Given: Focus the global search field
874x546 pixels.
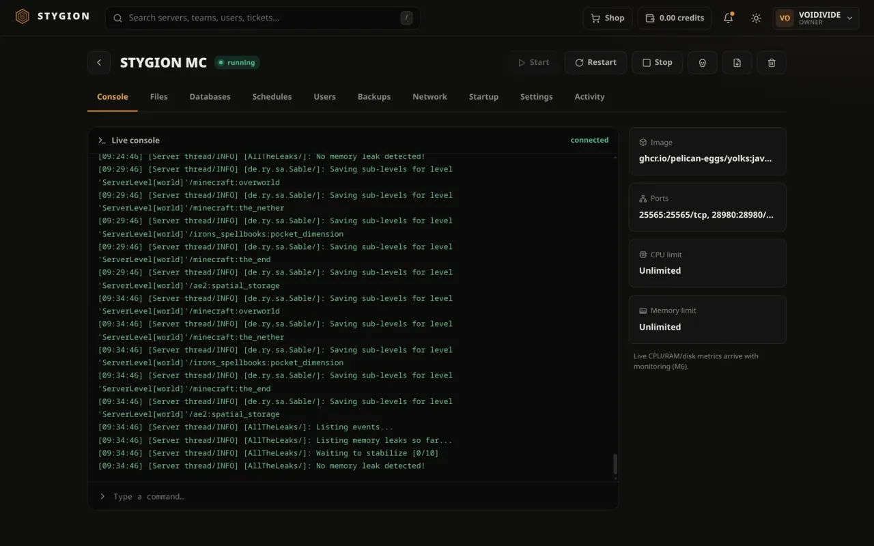Looking at the screenshot, I should click(262, 18).
